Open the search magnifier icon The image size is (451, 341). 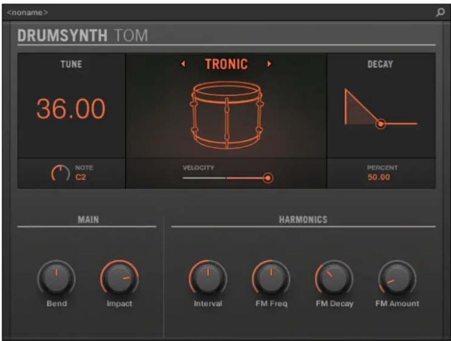(440, 12)
